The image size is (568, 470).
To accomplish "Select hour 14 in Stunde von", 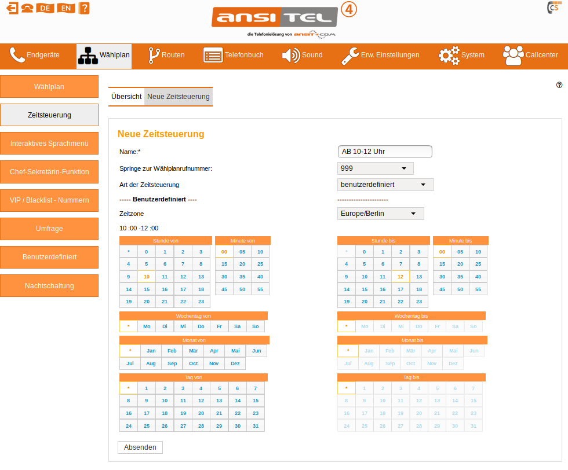I will 129,289.
